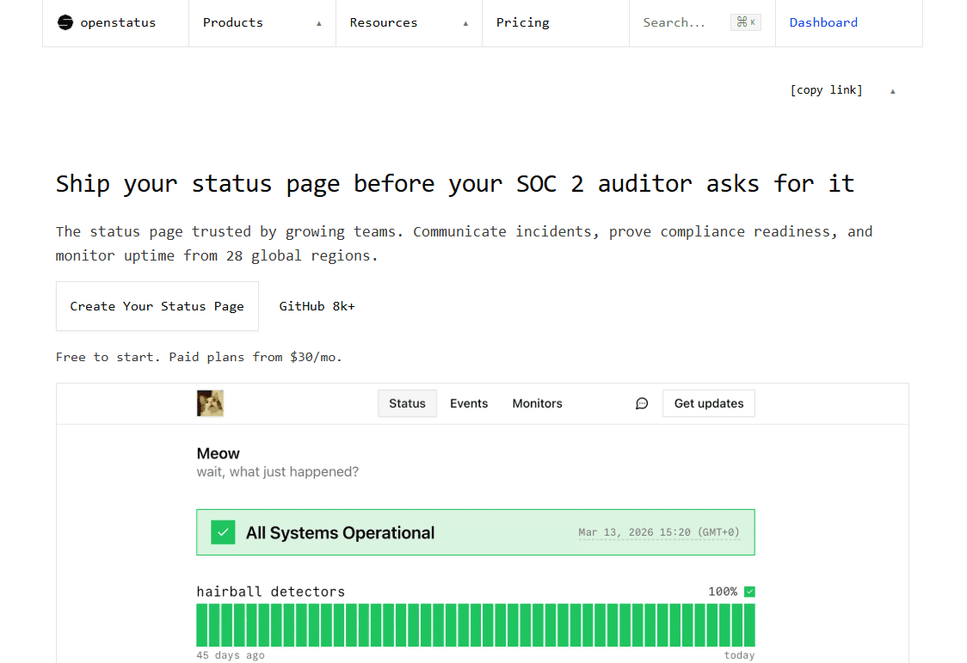Click the 100% uptime check icon
Viewport: 967px width, 663px height.
tap(750, 592)
